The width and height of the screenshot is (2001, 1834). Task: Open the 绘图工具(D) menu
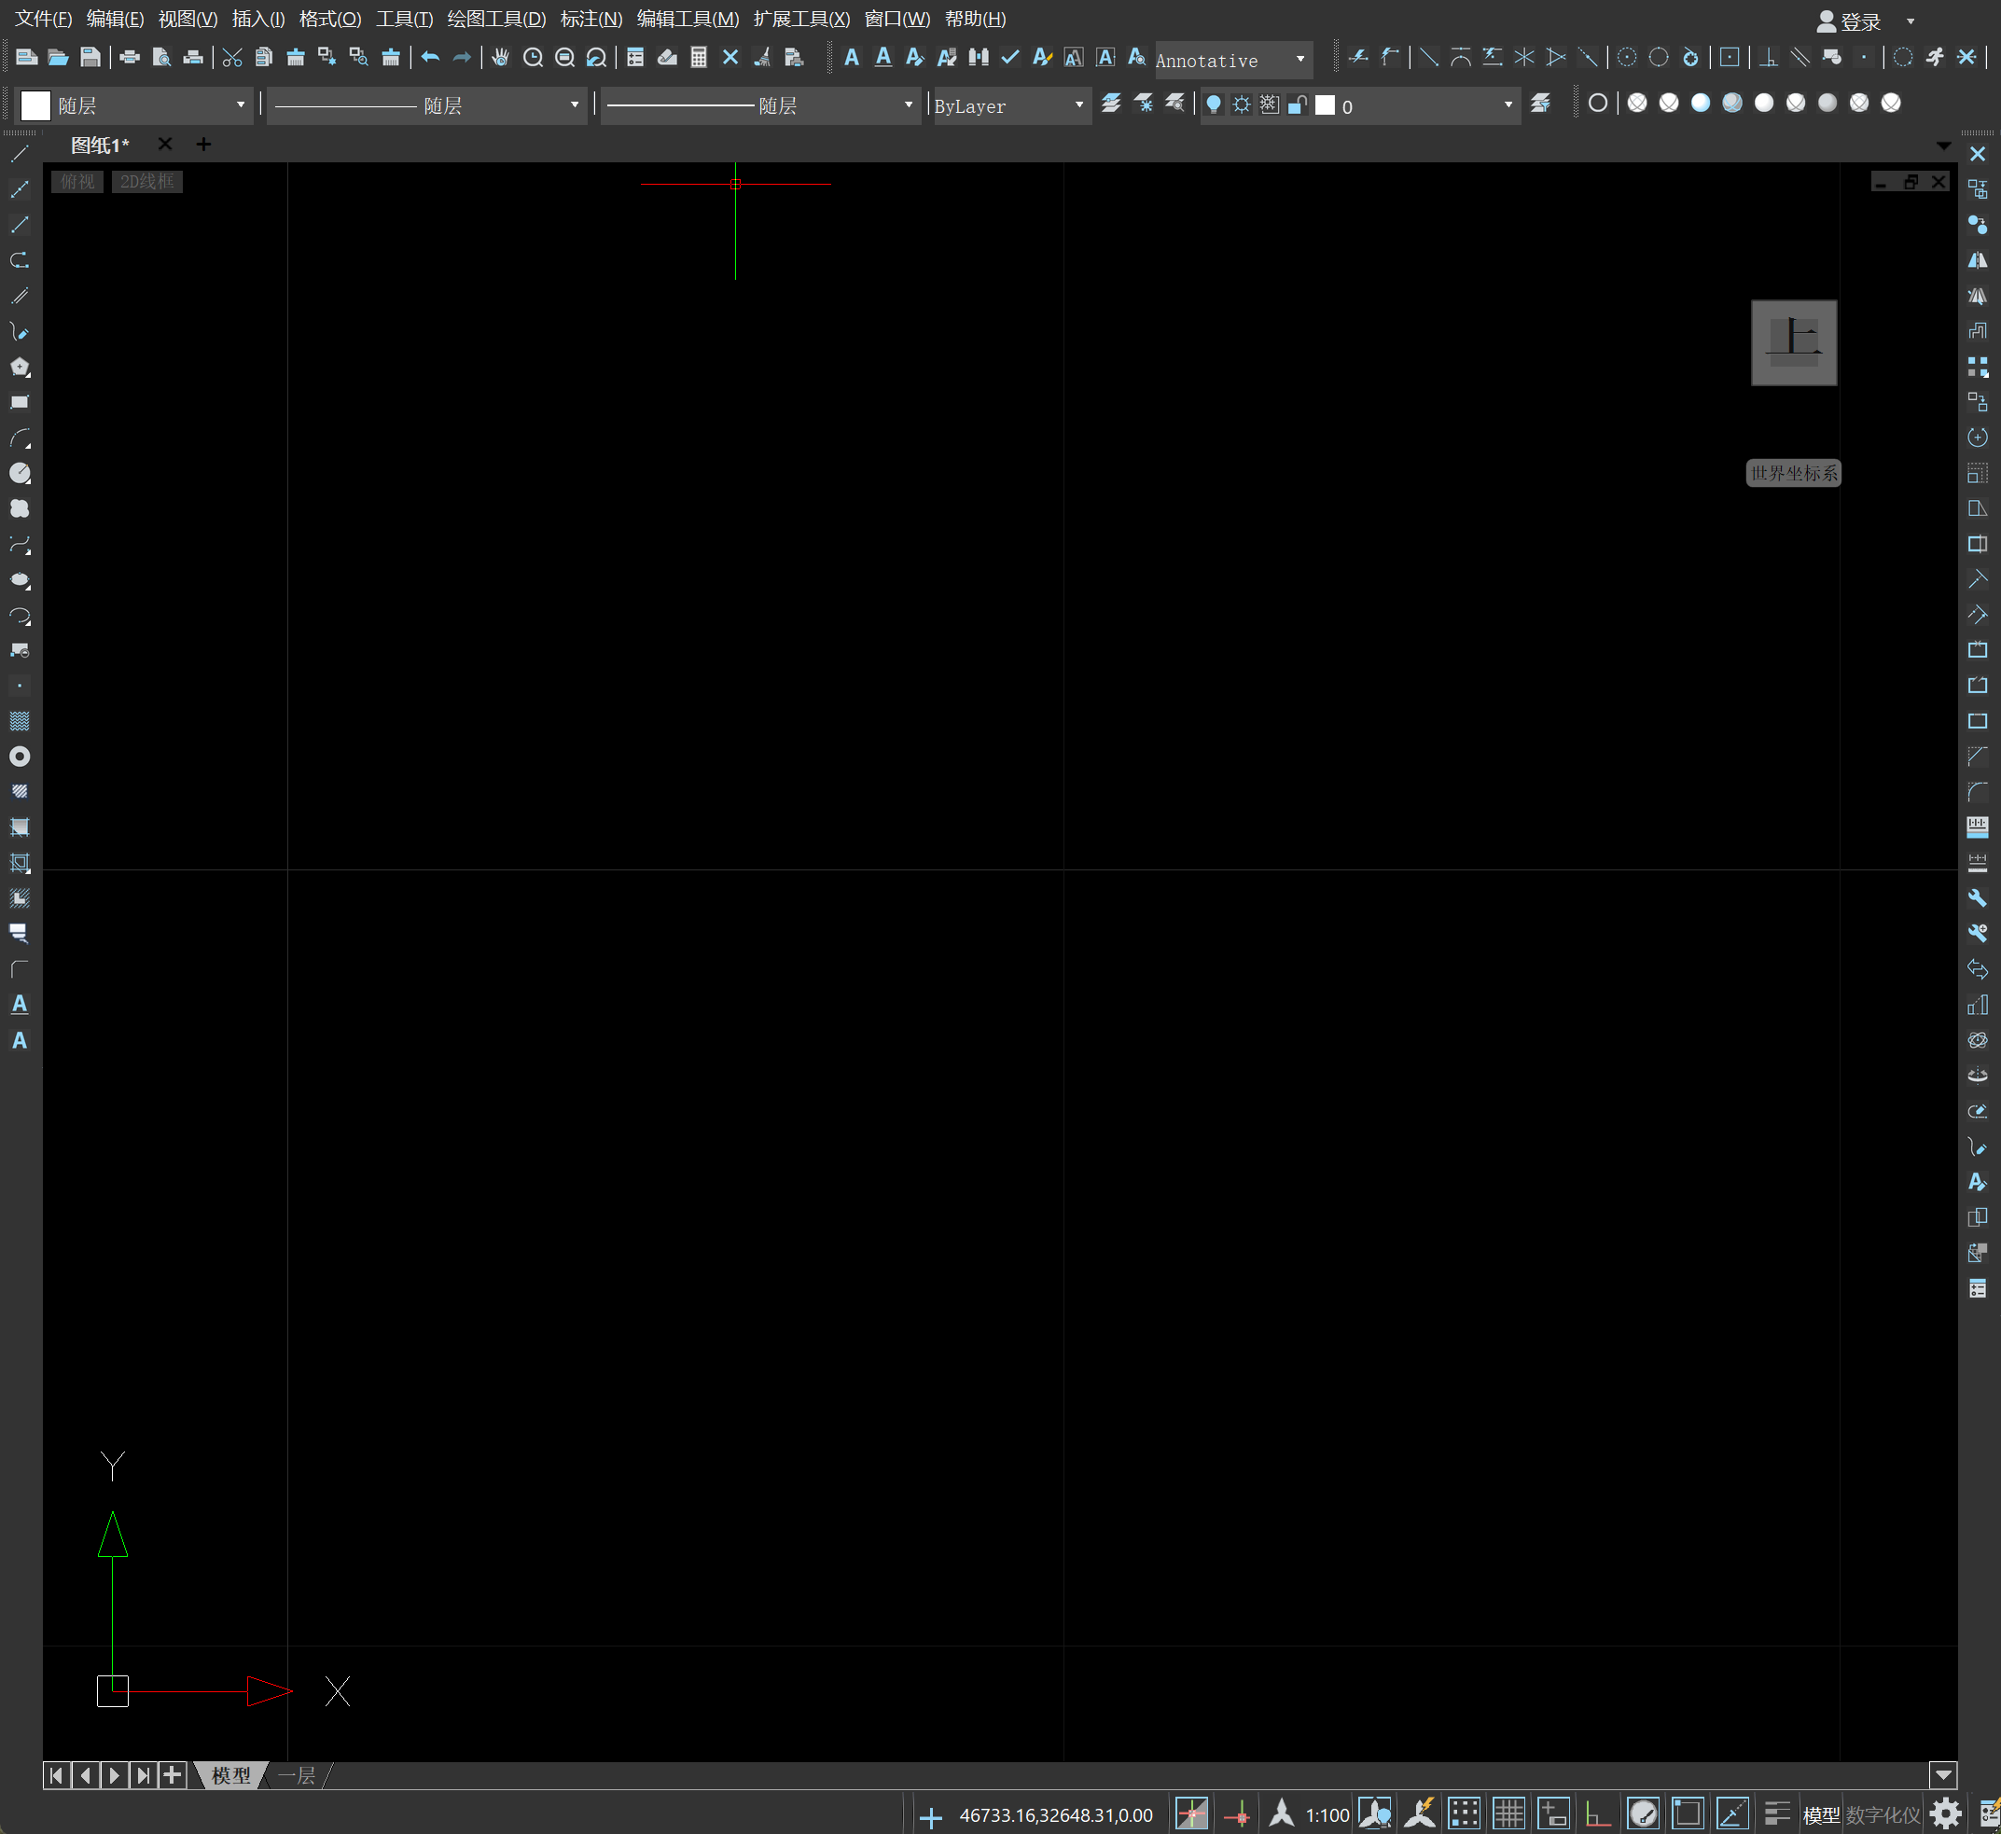495,19
